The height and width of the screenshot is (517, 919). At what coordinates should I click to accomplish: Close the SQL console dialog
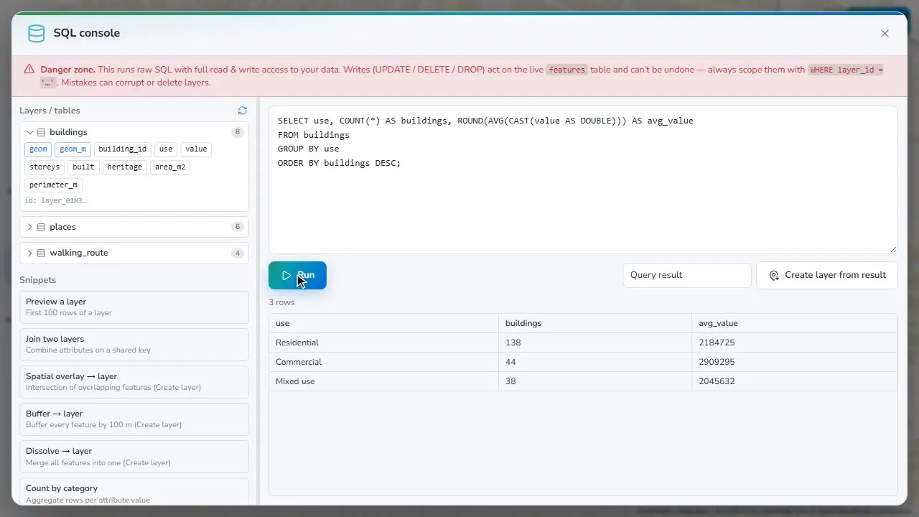885,33
